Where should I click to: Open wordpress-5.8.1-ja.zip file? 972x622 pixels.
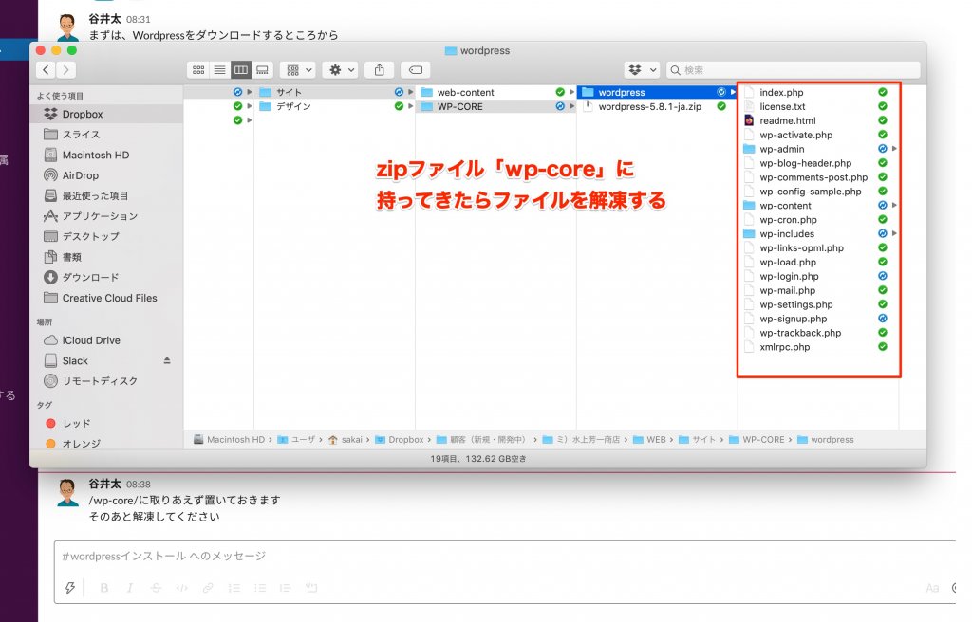point(649,106)
